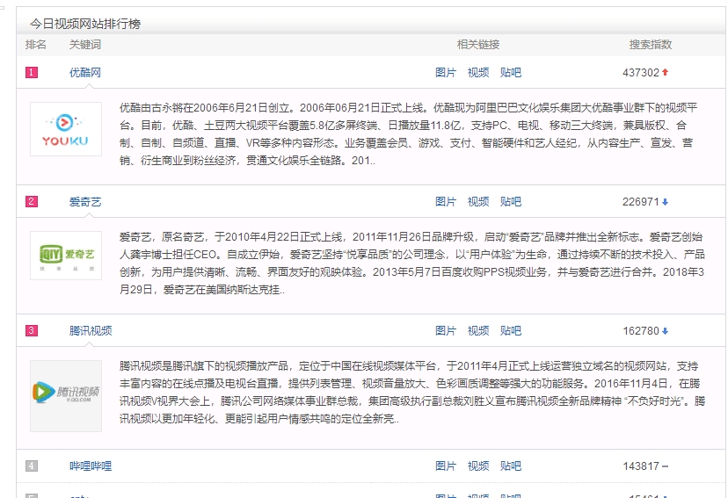
Task: Click the rank 2 badge icon
Action: [32, 202]
